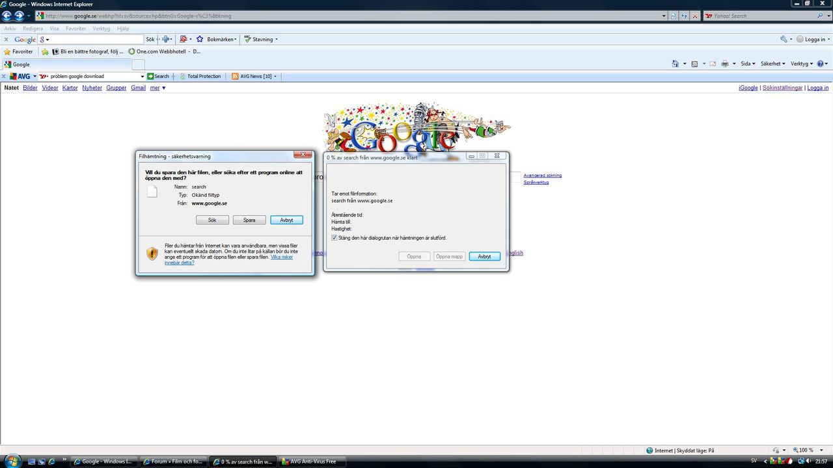Click the read mail icon in command bar
The image size is (833, 468).
[x=713, y=64]
